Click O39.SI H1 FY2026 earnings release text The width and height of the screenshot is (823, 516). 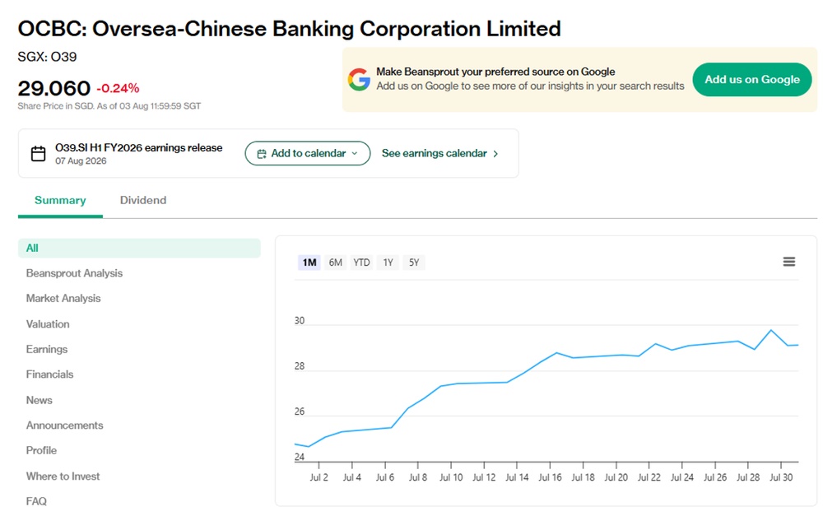point(138,147)
